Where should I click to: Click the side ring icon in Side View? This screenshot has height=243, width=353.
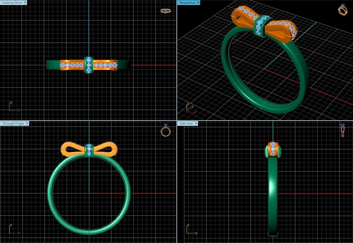[342, 130]
